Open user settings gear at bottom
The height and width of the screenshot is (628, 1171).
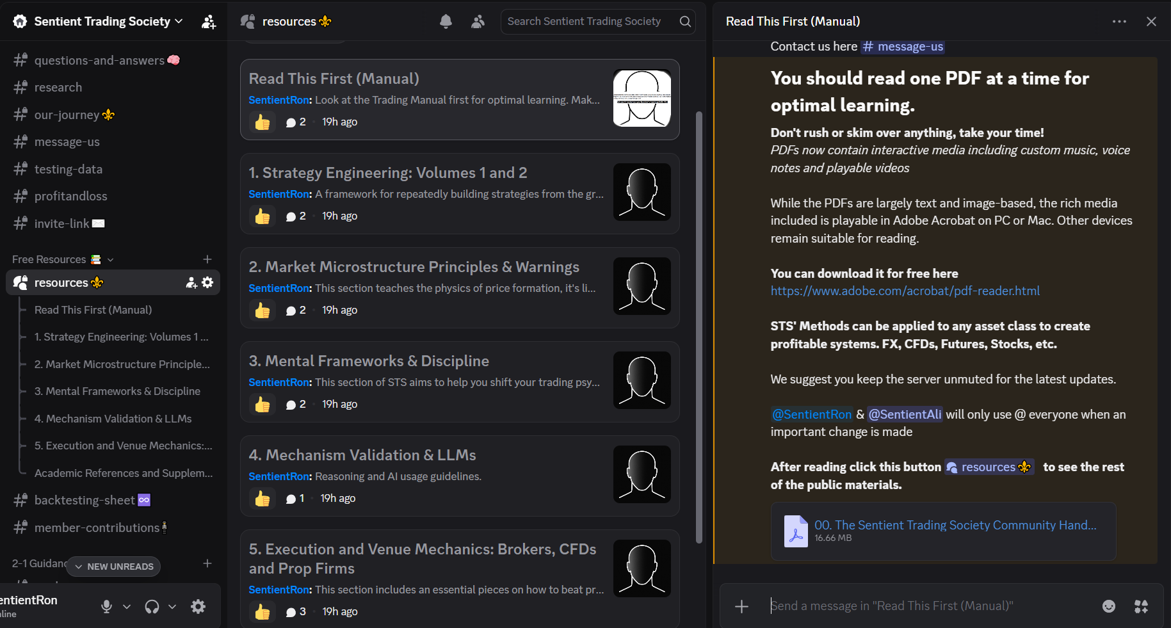[198, 607]
